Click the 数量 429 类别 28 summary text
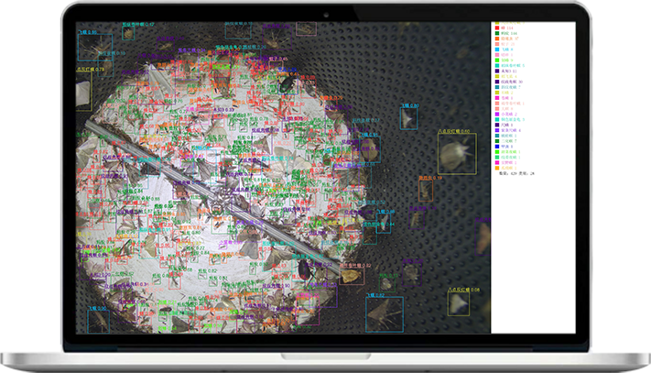Image resolution: width=651 pixels, height=373 pixels. point(516,174)
